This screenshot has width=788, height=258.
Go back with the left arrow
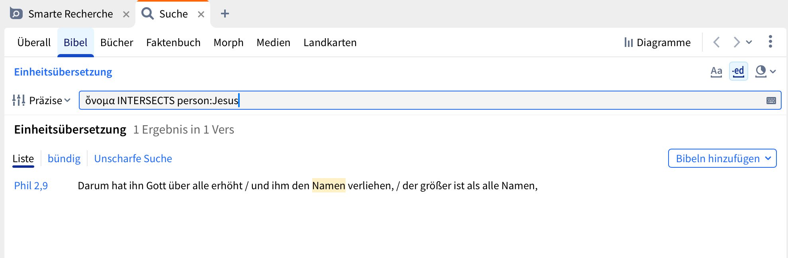coord(716,42)
